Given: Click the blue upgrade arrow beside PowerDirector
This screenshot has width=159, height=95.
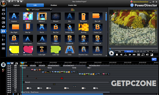Looking at the screenshot, I should point(132,5).
